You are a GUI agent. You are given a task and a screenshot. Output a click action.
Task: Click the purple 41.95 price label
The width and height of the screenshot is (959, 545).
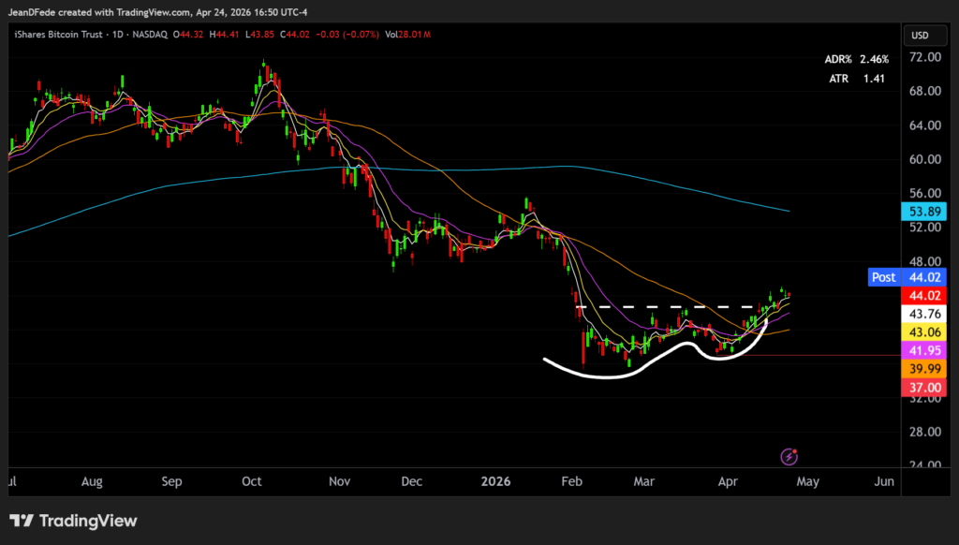pos(923,351)
